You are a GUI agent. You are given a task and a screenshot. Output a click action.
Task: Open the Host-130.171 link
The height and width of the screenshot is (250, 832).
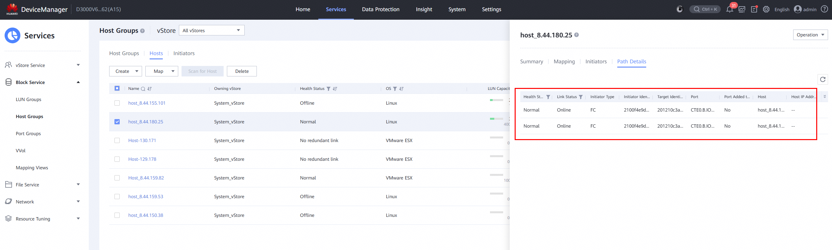coord(142,140)
